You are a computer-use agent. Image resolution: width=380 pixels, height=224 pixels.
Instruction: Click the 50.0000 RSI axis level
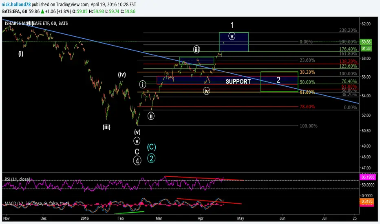point(368,185)
